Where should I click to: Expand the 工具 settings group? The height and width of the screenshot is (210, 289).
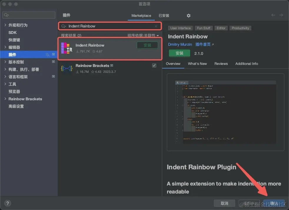(x=5, y=84)
